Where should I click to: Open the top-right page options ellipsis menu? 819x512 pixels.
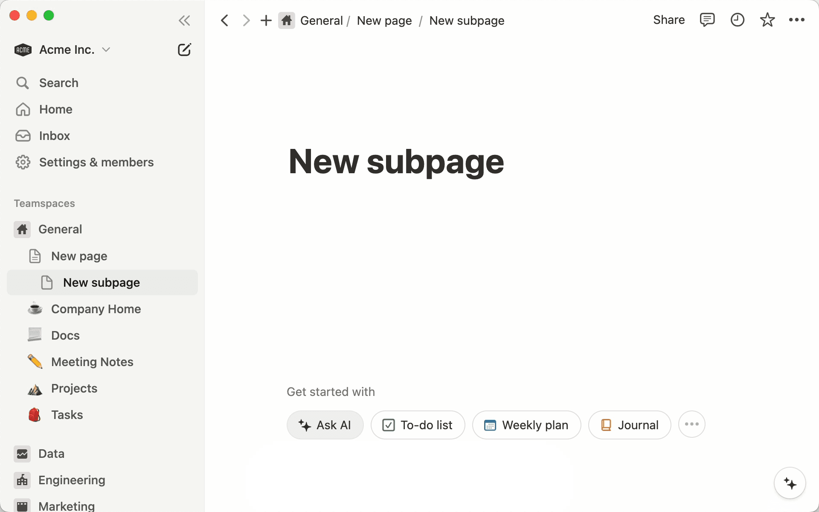797,20
